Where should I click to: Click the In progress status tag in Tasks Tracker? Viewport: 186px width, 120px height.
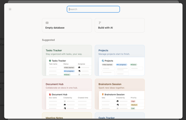click(69, 71)
